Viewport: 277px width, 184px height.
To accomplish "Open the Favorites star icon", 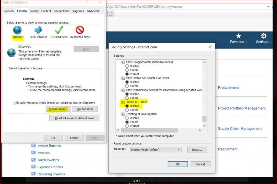I will (x=238, y=36).
